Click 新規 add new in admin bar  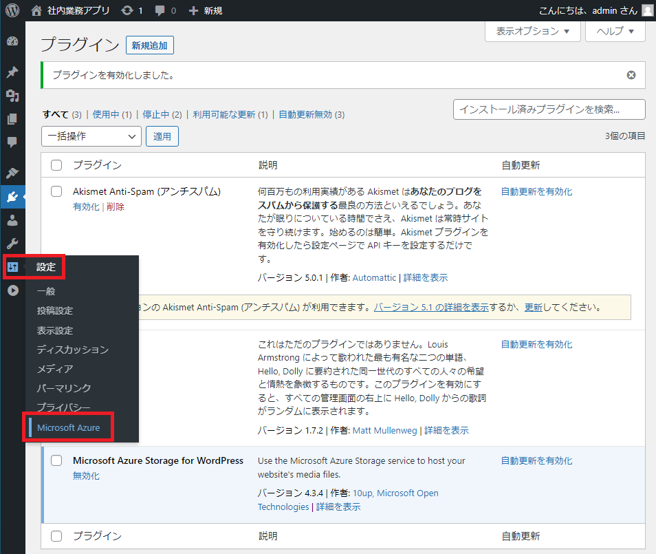click(206, 10)
